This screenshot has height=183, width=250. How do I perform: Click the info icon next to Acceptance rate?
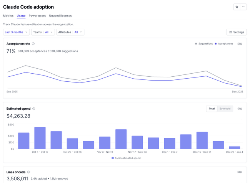(x=33, y=44)
